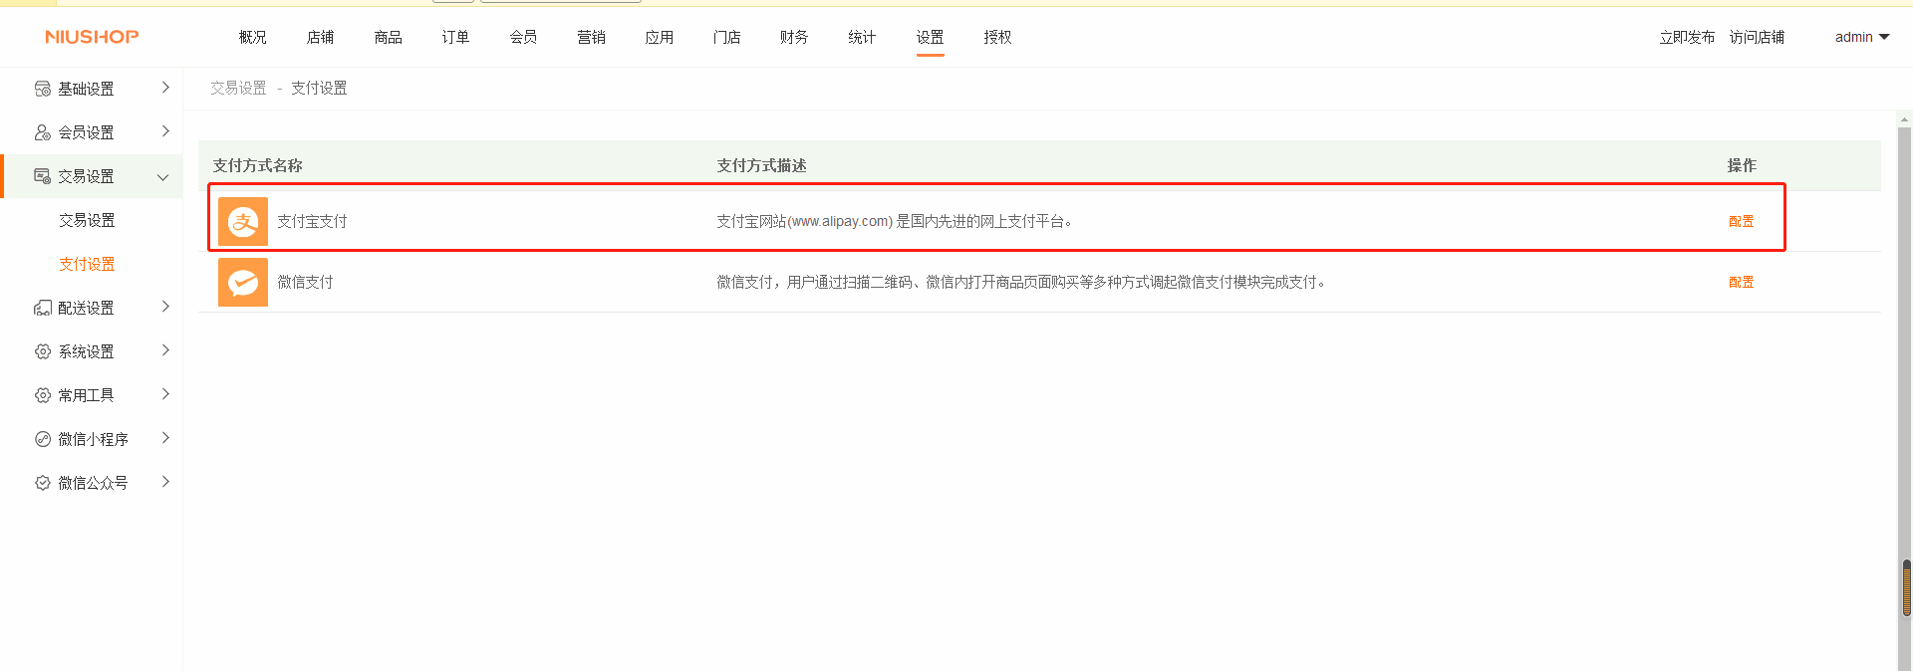The height and width of the screenshot is (671, 1913).
Task: Click the 微信公众号 sidebar icon
Action: (43, 483)
